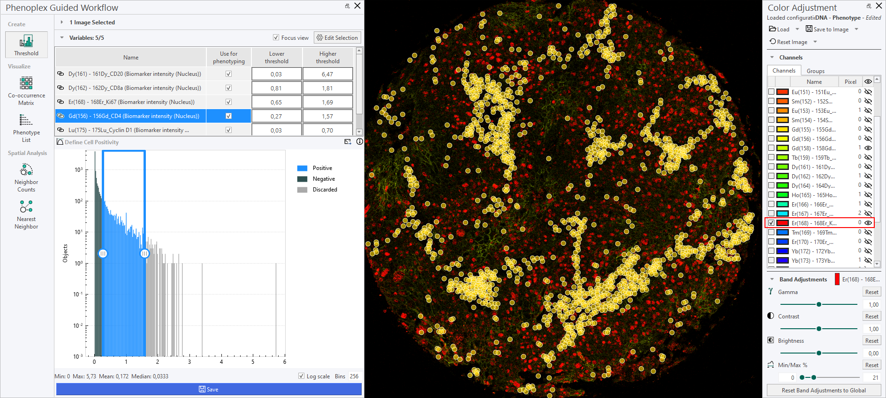Toggle Use for phenotyping for Gd(156) CD4

point(228,116)
